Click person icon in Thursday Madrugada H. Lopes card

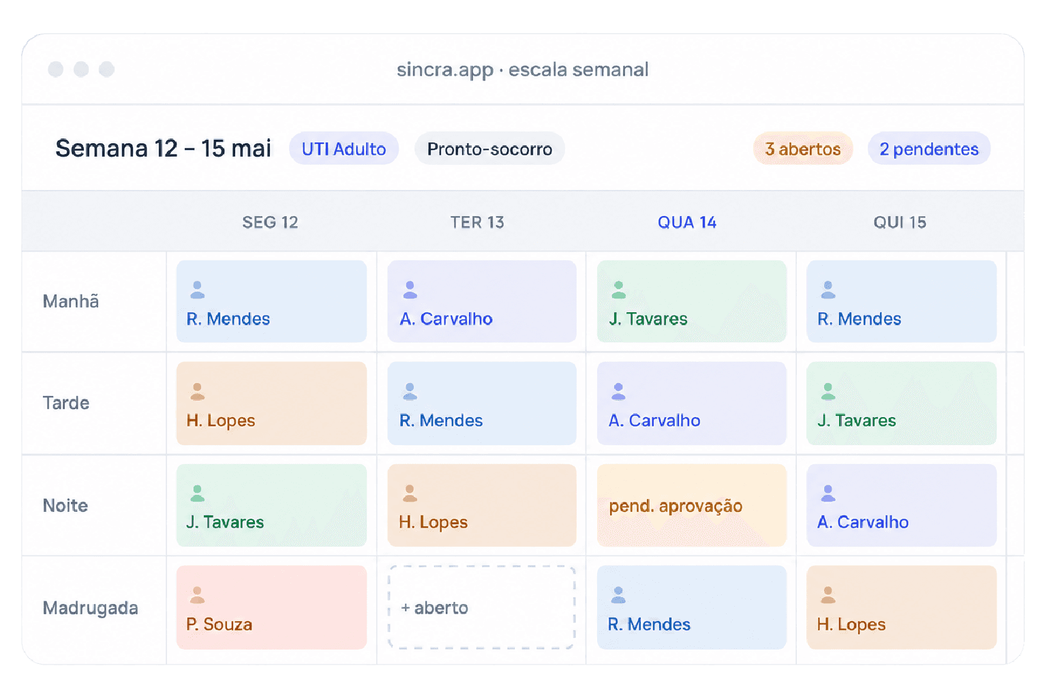pos(828,595)
